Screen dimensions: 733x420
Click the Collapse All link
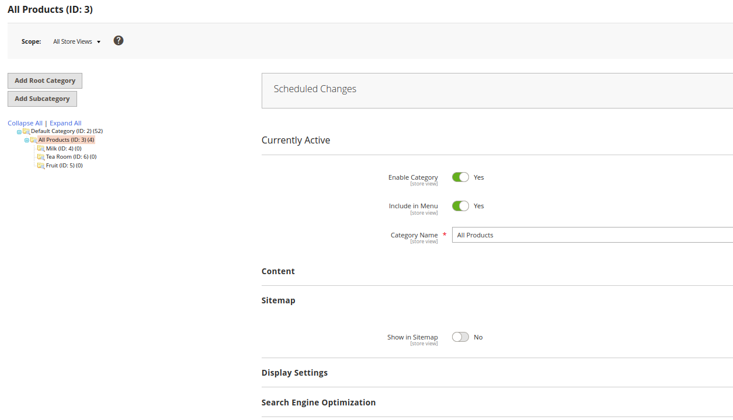[25, 123]
